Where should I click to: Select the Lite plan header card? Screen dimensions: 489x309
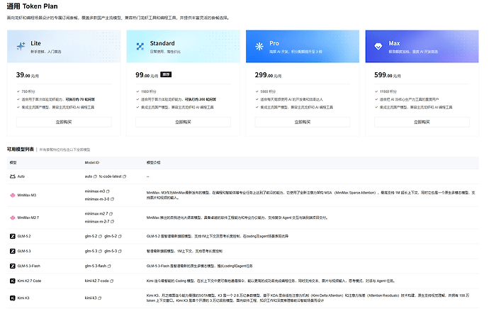[x=64, y=47]
